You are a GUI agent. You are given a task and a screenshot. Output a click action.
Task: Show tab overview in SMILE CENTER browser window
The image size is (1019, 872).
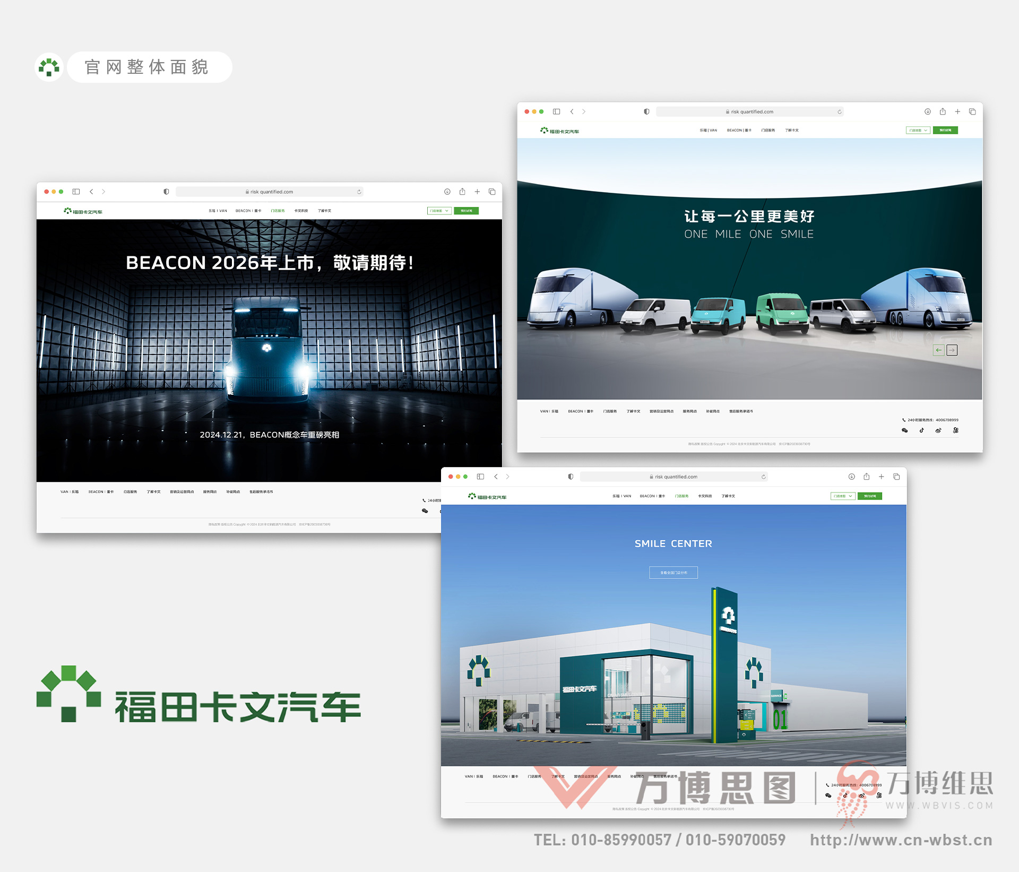[896, 477]
